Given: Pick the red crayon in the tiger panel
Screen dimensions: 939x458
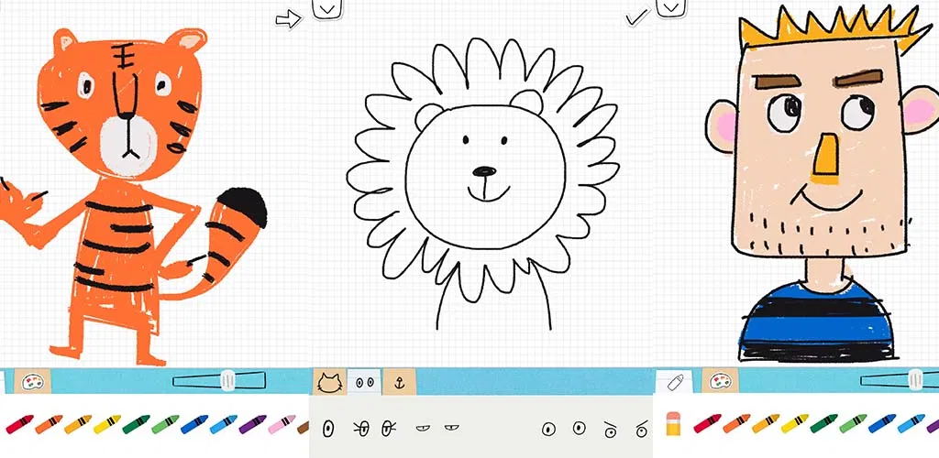Looking at the screenshot, I should click(x=20, y=424).
